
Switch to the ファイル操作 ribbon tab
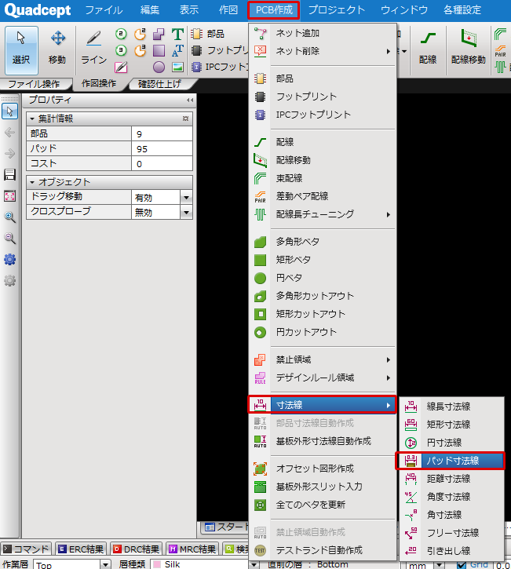coord(34,84)
